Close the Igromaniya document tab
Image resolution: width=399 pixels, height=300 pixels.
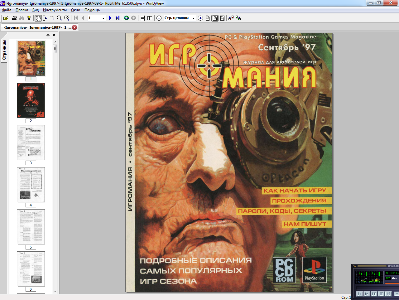(x=75, y=27)
